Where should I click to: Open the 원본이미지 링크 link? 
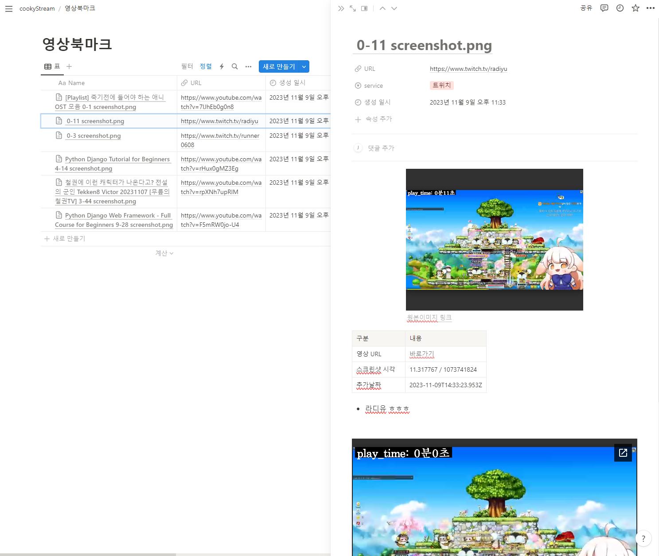[x=429, y=317]
